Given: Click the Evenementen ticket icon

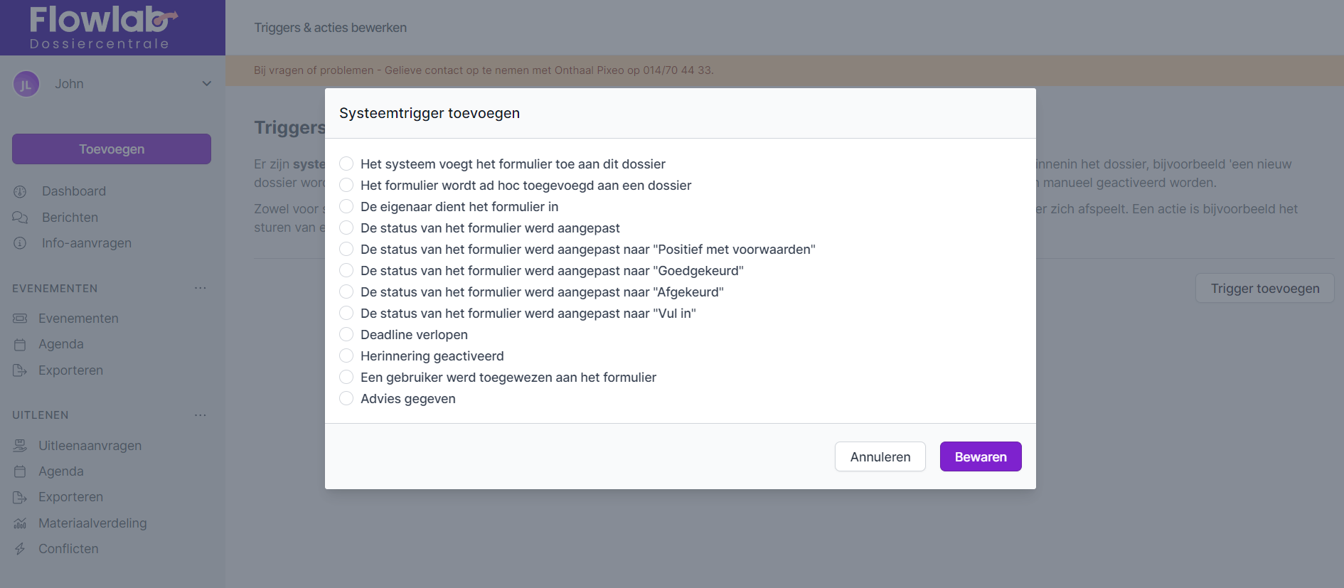Looking at the screenshot, I should click(x=20, y=319).
